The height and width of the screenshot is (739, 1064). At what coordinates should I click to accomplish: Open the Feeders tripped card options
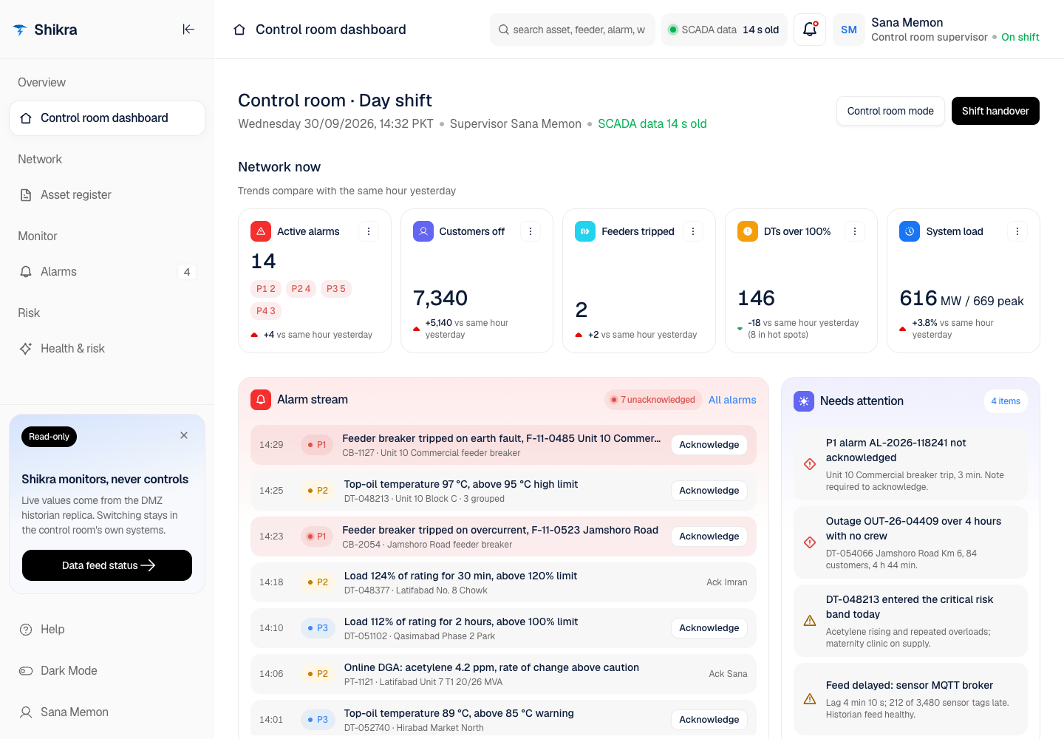pyautogui.click(x=693, y=231)
